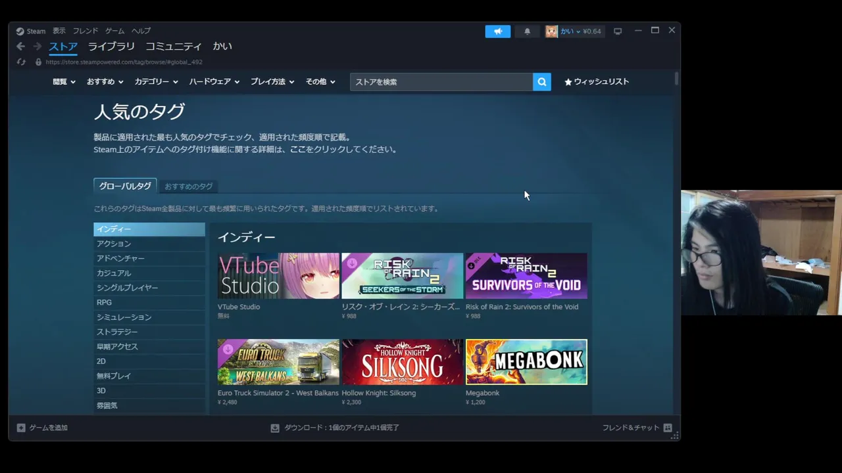The width and height of the screenshot is (842, 473).
Task: Open the プレイ方法 dropdown
Action: coord(272,81)
